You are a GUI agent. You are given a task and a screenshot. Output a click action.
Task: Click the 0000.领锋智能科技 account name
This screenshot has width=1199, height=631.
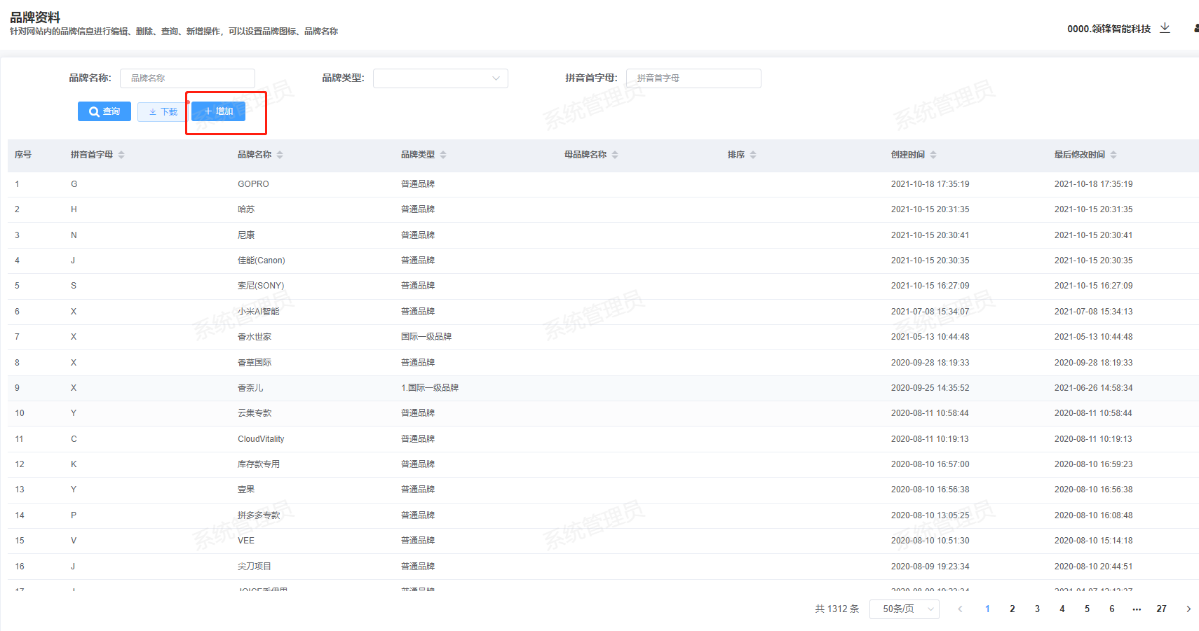(x=1109, y=29)
